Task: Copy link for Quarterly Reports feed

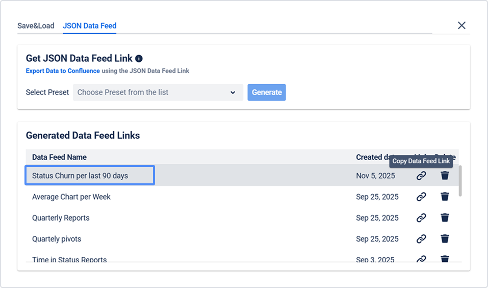Action: tap(421, 218)
